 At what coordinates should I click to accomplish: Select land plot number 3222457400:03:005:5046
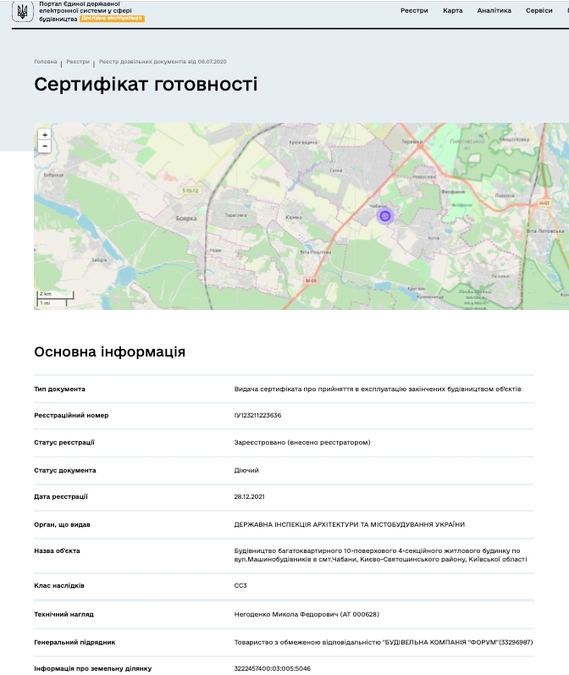click(272, 668)
